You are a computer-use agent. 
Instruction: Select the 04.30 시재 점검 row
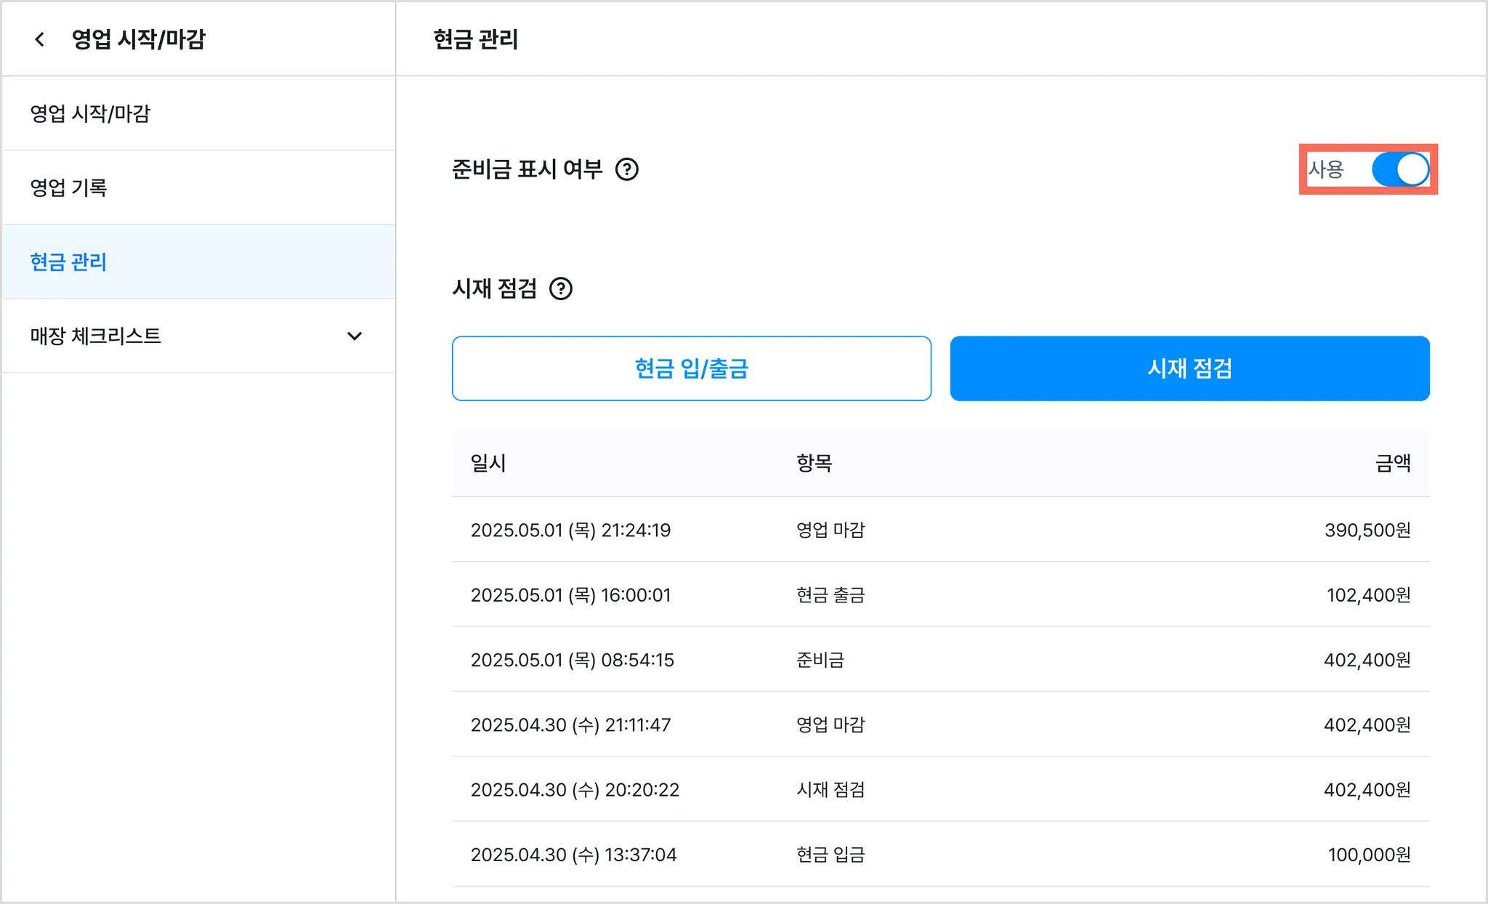point(940,789)
